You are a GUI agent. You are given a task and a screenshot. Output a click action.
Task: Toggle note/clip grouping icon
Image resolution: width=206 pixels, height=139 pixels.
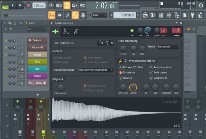pyautogui.click(x=68, y=15)
